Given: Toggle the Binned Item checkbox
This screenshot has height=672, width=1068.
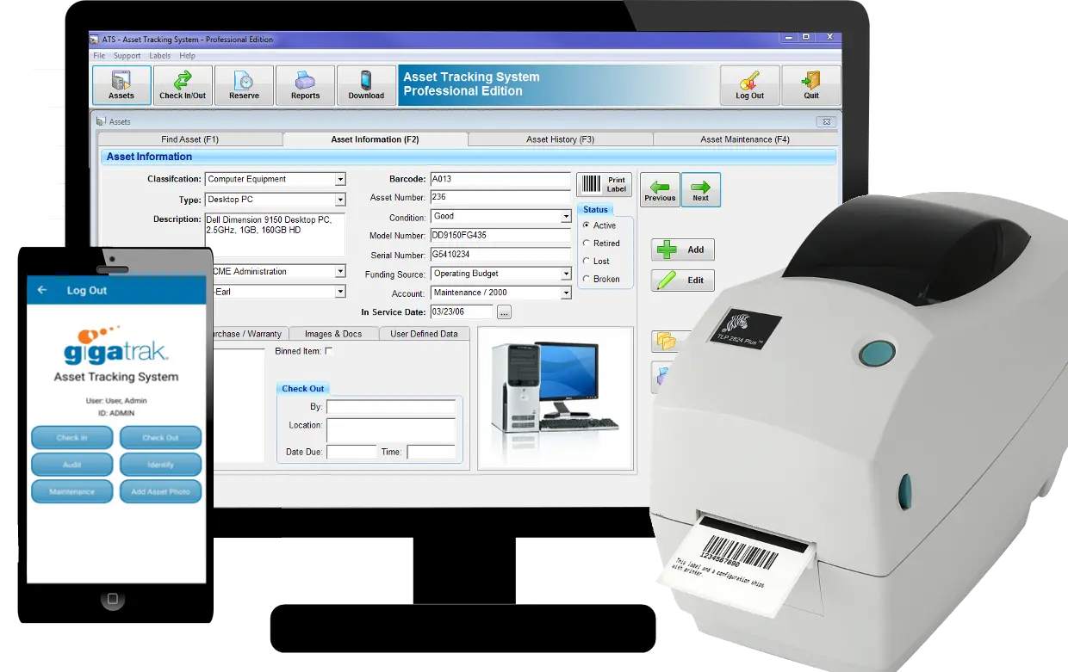Looking at the screenshot, I should click(x=328, y=351).
